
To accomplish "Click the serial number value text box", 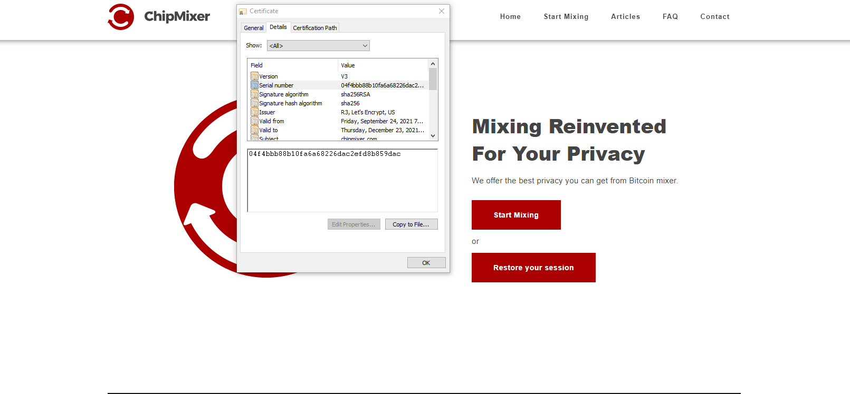I will click(x=342, y=181).
